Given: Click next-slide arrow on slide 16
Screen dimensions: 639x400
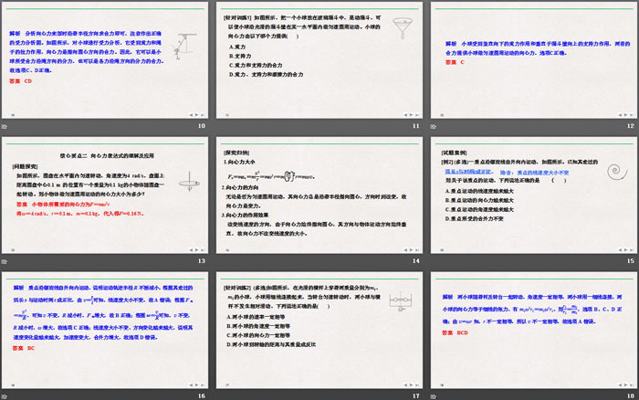Looking at the screenshot, I should tap(197, 384).
